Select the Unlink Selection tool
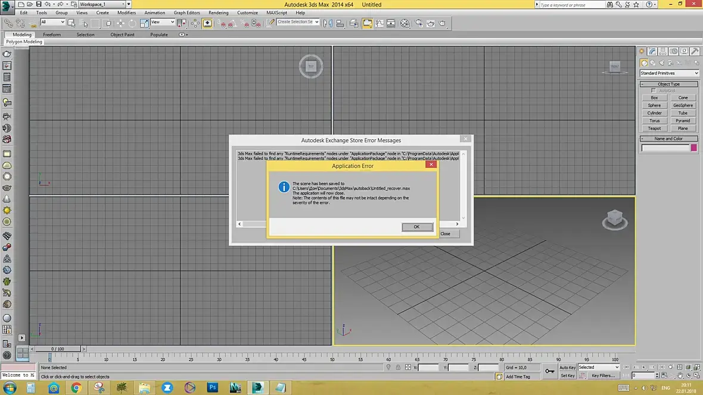 [x=20, y=23]
